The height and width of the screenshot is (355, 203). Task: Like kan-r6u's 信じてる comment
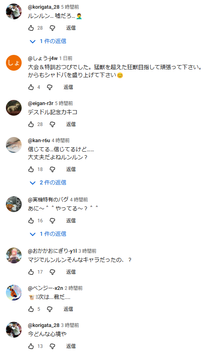tap(31, 169)
